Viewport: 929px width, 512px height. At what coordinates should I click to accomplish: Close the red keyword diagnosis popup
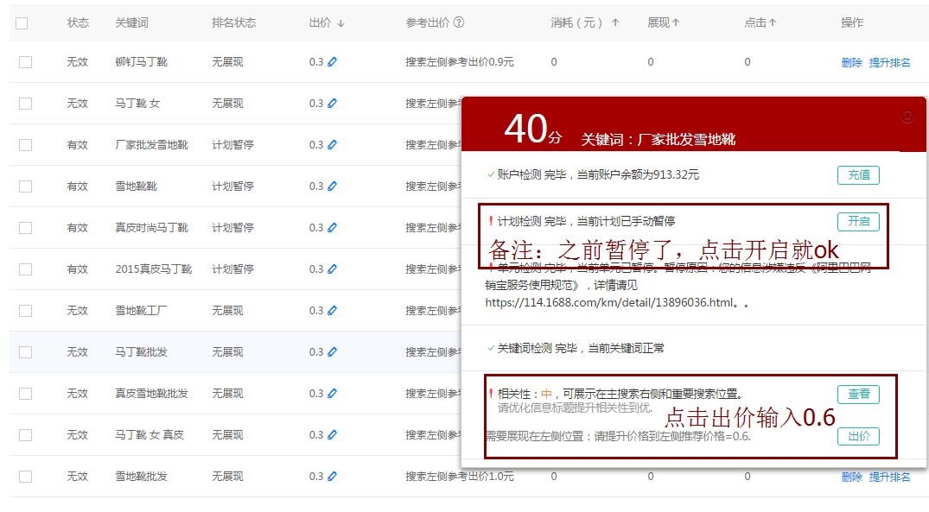pyautogui.click(x=907, y=117)
